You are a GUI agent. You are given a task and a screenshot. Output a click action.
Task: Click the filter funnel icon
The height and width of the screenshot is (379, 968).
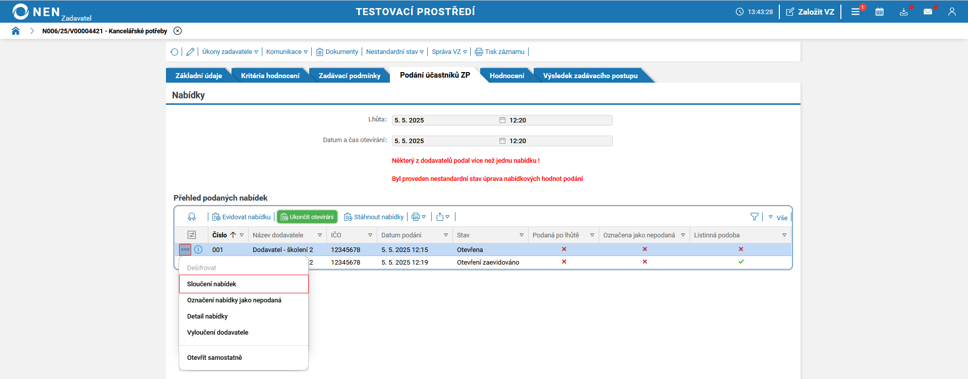coord(754,217)
